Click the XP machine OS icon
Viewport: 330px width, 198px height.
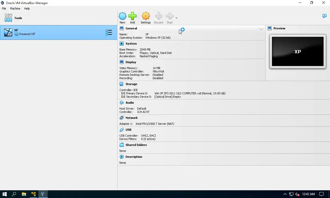(x=8, y=32)
